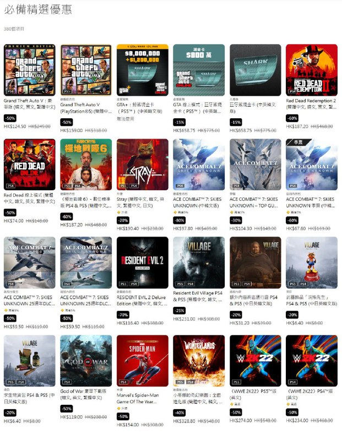Select the Far Cry 6 cover thumbnail

pos(86,164)
